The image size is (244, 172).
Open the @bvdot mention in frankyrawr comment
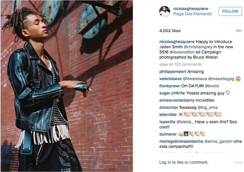212,86
